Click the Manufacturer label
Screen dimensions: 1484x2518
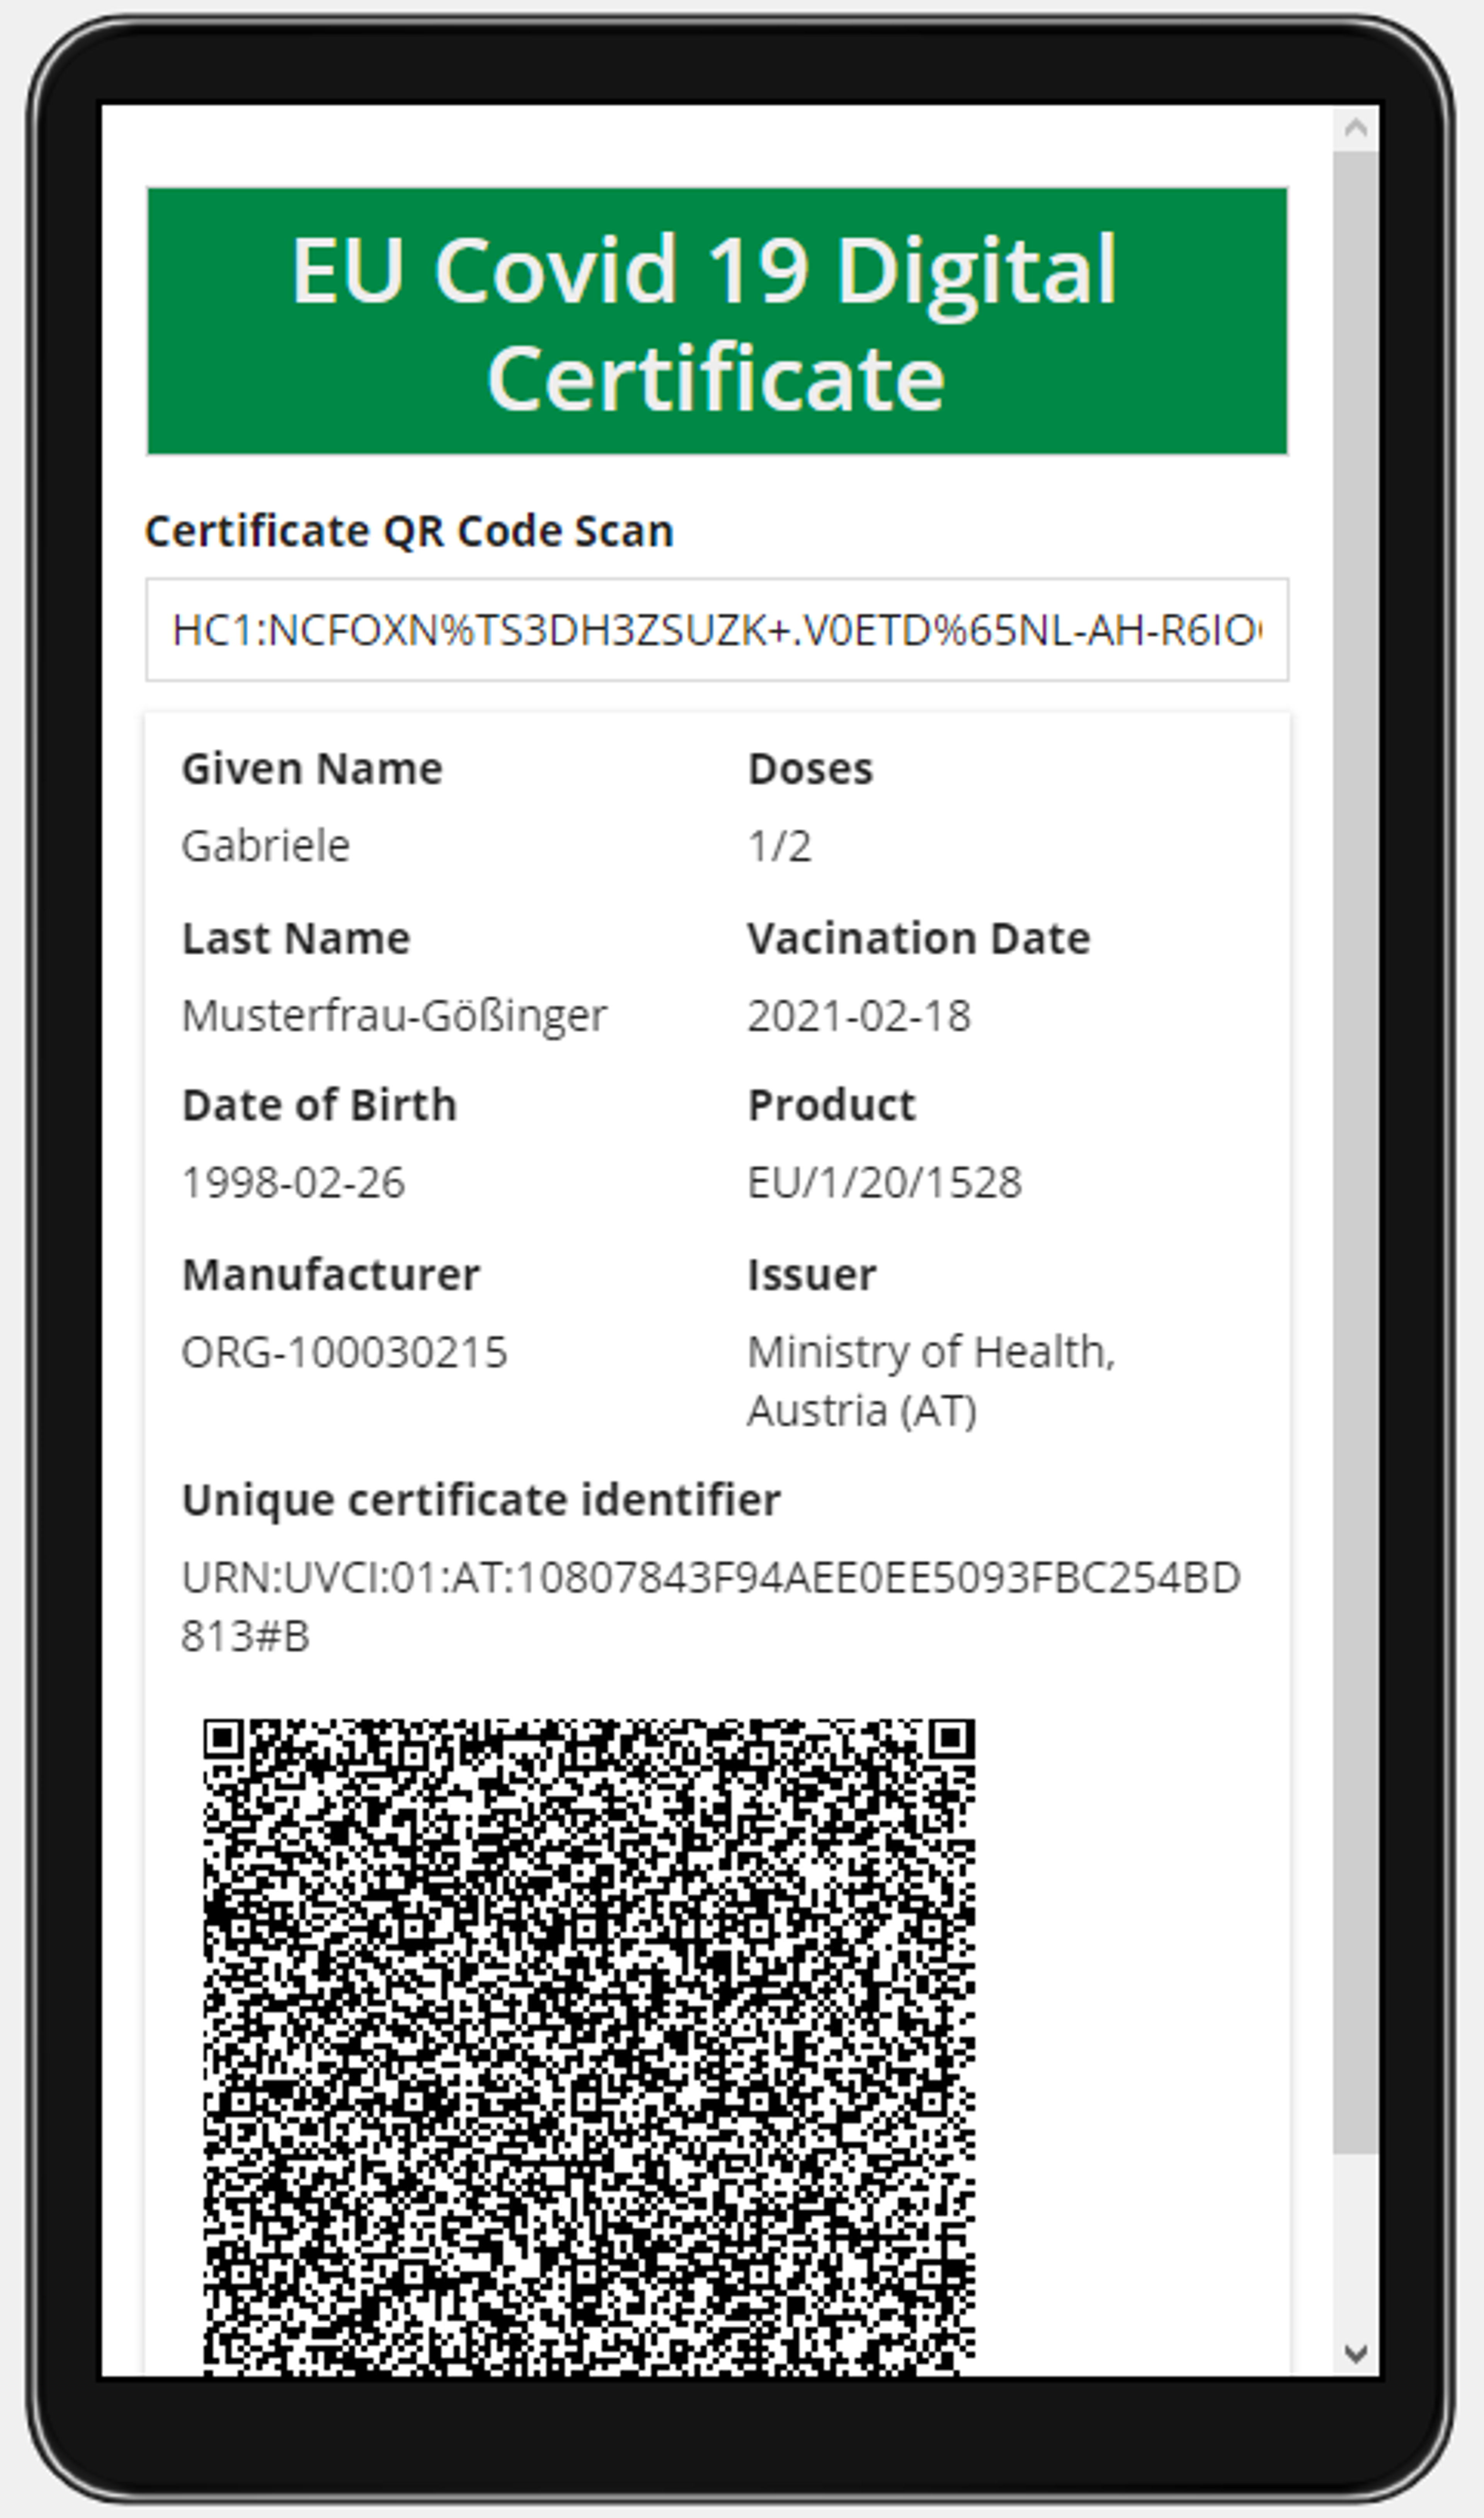pos(331,1275)
